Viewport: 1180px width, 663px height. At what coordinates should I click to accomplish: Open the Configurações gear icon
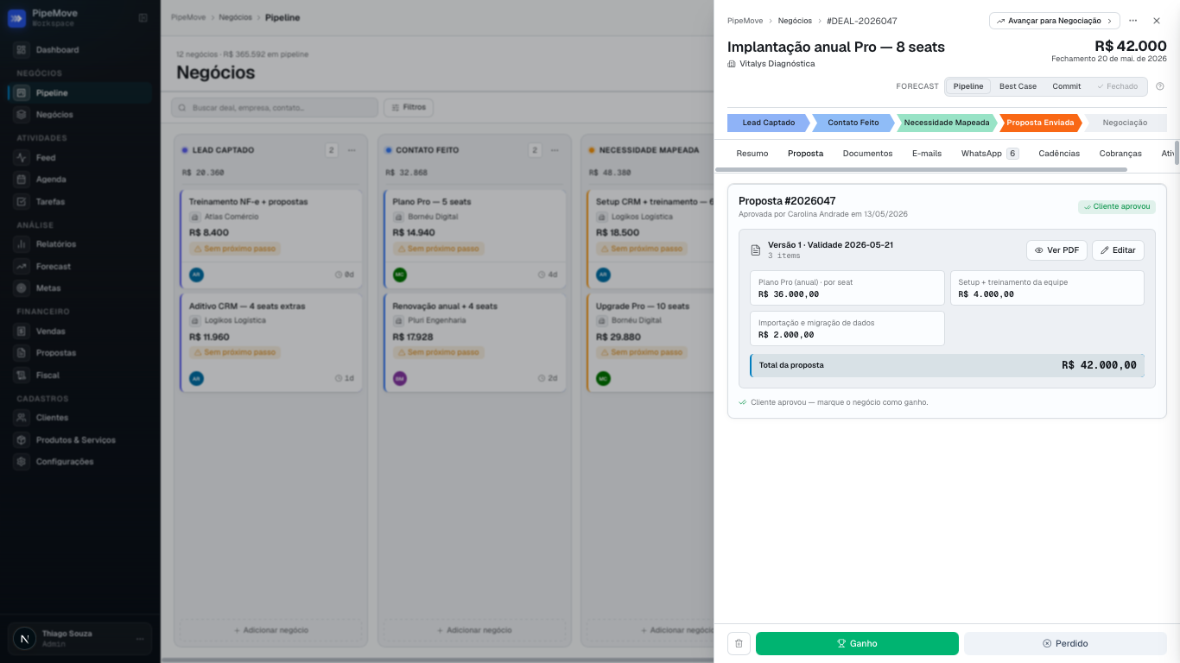click(x=22, y=462)
